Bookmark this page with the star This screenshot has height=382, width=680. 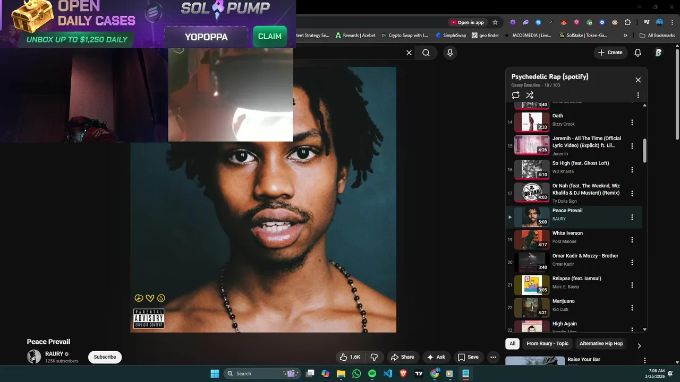coord(495,22)
